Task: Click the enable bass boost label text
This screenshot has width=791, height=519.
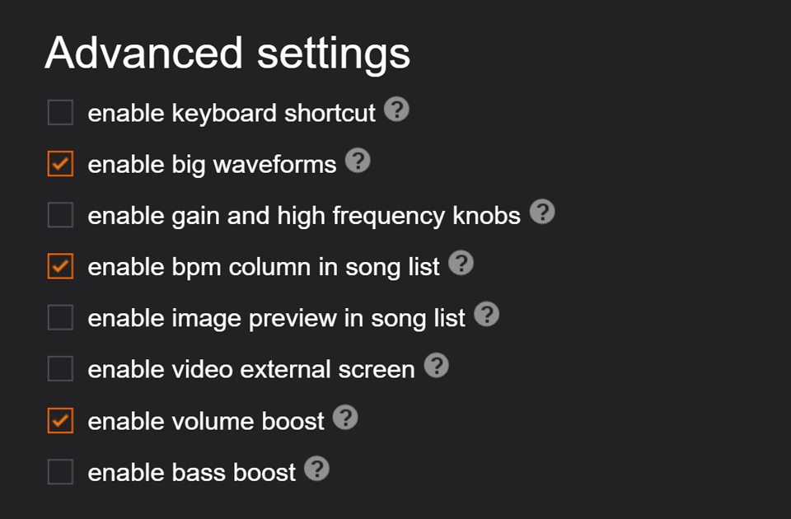Action: tap(191, 472)
